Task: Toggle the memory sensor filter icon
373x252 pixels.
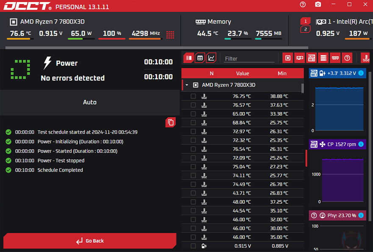Action: click(335, 58)
